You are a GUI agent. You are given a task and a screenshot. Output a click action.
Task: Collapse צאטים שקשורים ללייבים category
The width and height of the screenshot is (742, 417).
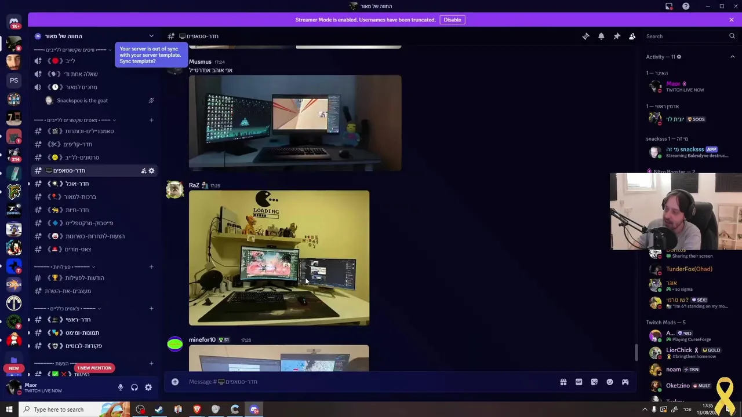75,120
